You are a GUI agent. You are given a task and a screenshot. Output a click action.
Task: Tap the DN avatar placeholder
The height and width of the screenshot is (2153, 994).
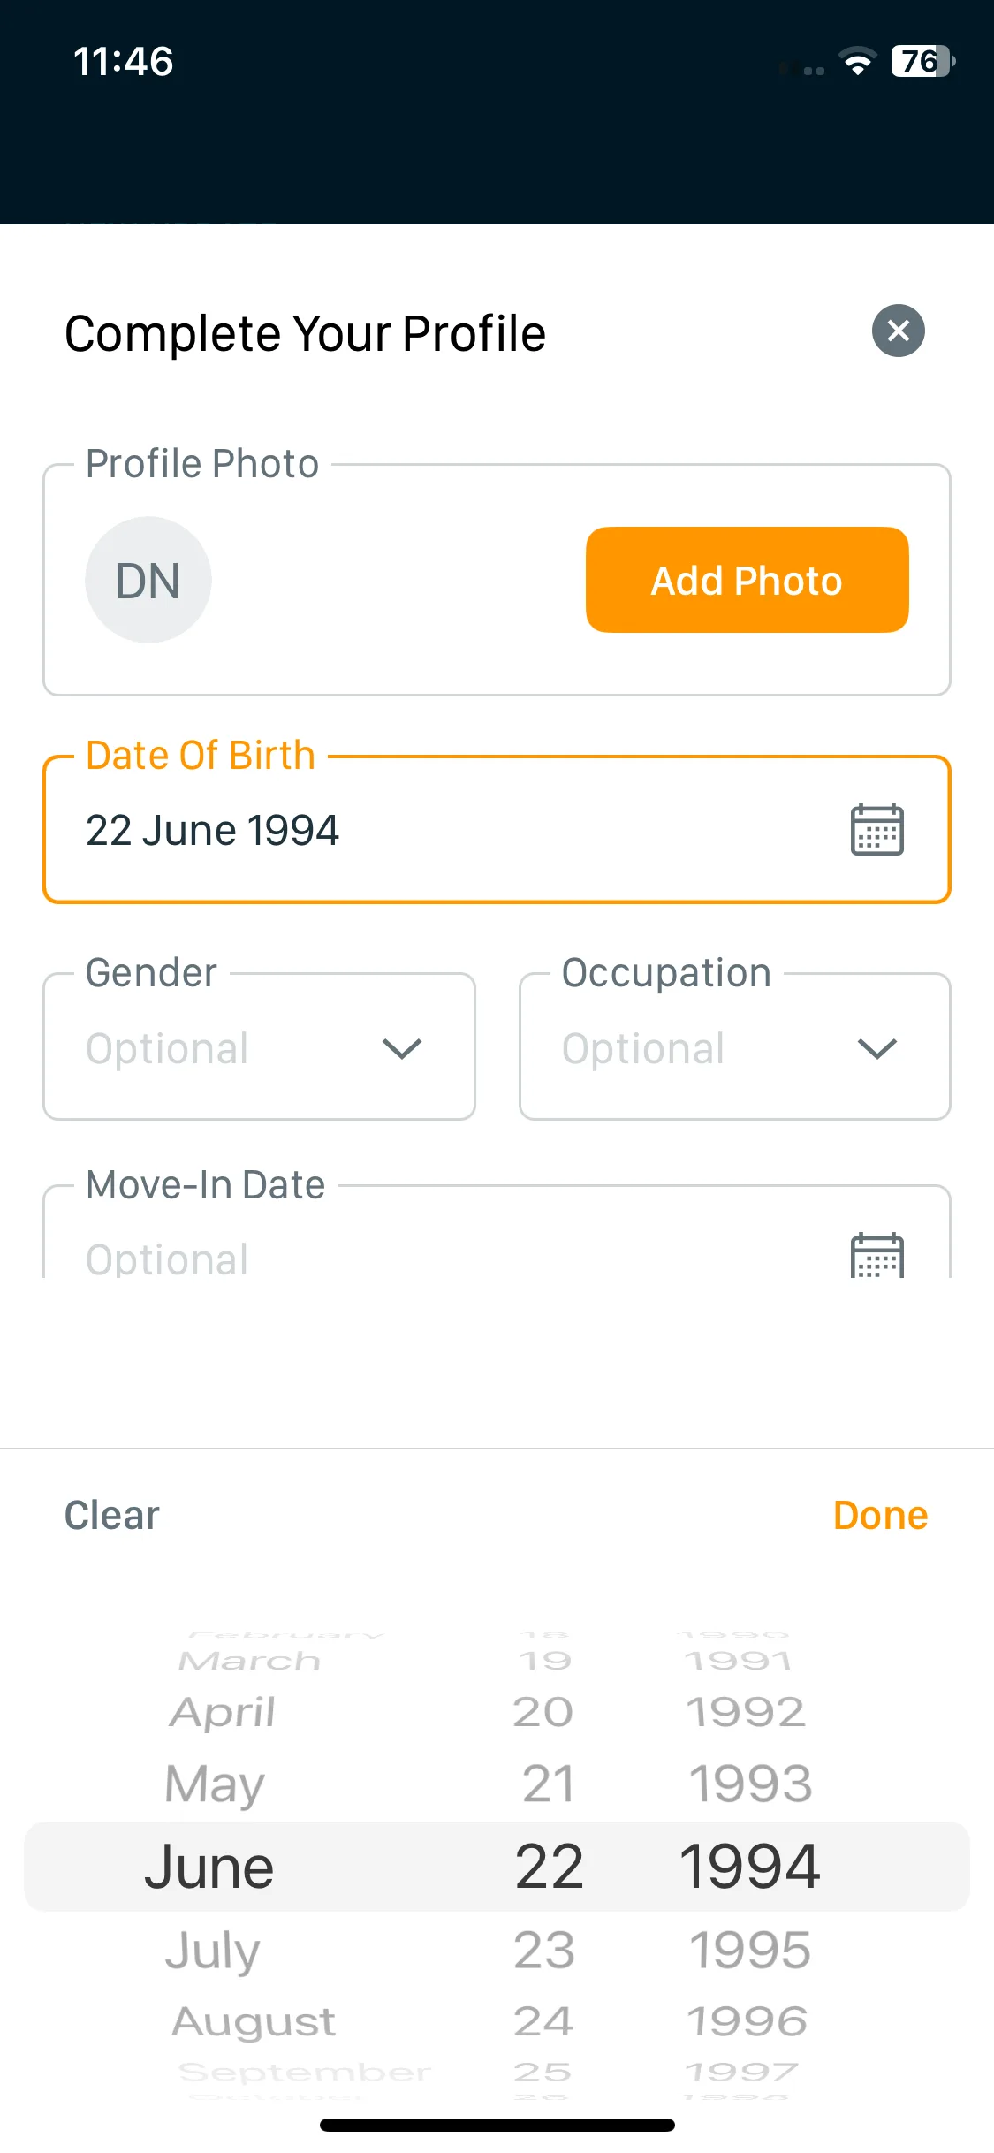click(x=148, y=580)
